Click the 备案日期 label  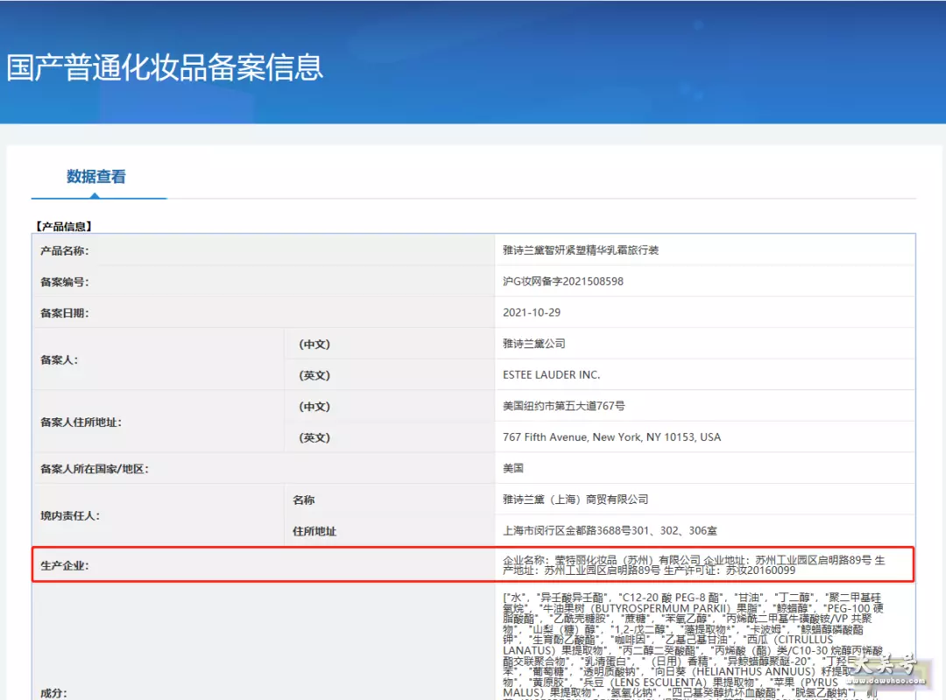(x=65, y=313)
